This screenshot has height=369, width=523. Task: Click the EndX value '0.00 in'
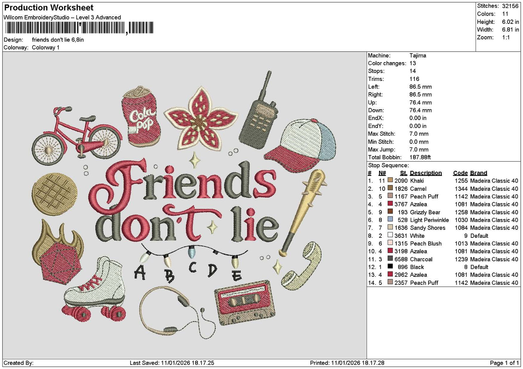point(418,118)
